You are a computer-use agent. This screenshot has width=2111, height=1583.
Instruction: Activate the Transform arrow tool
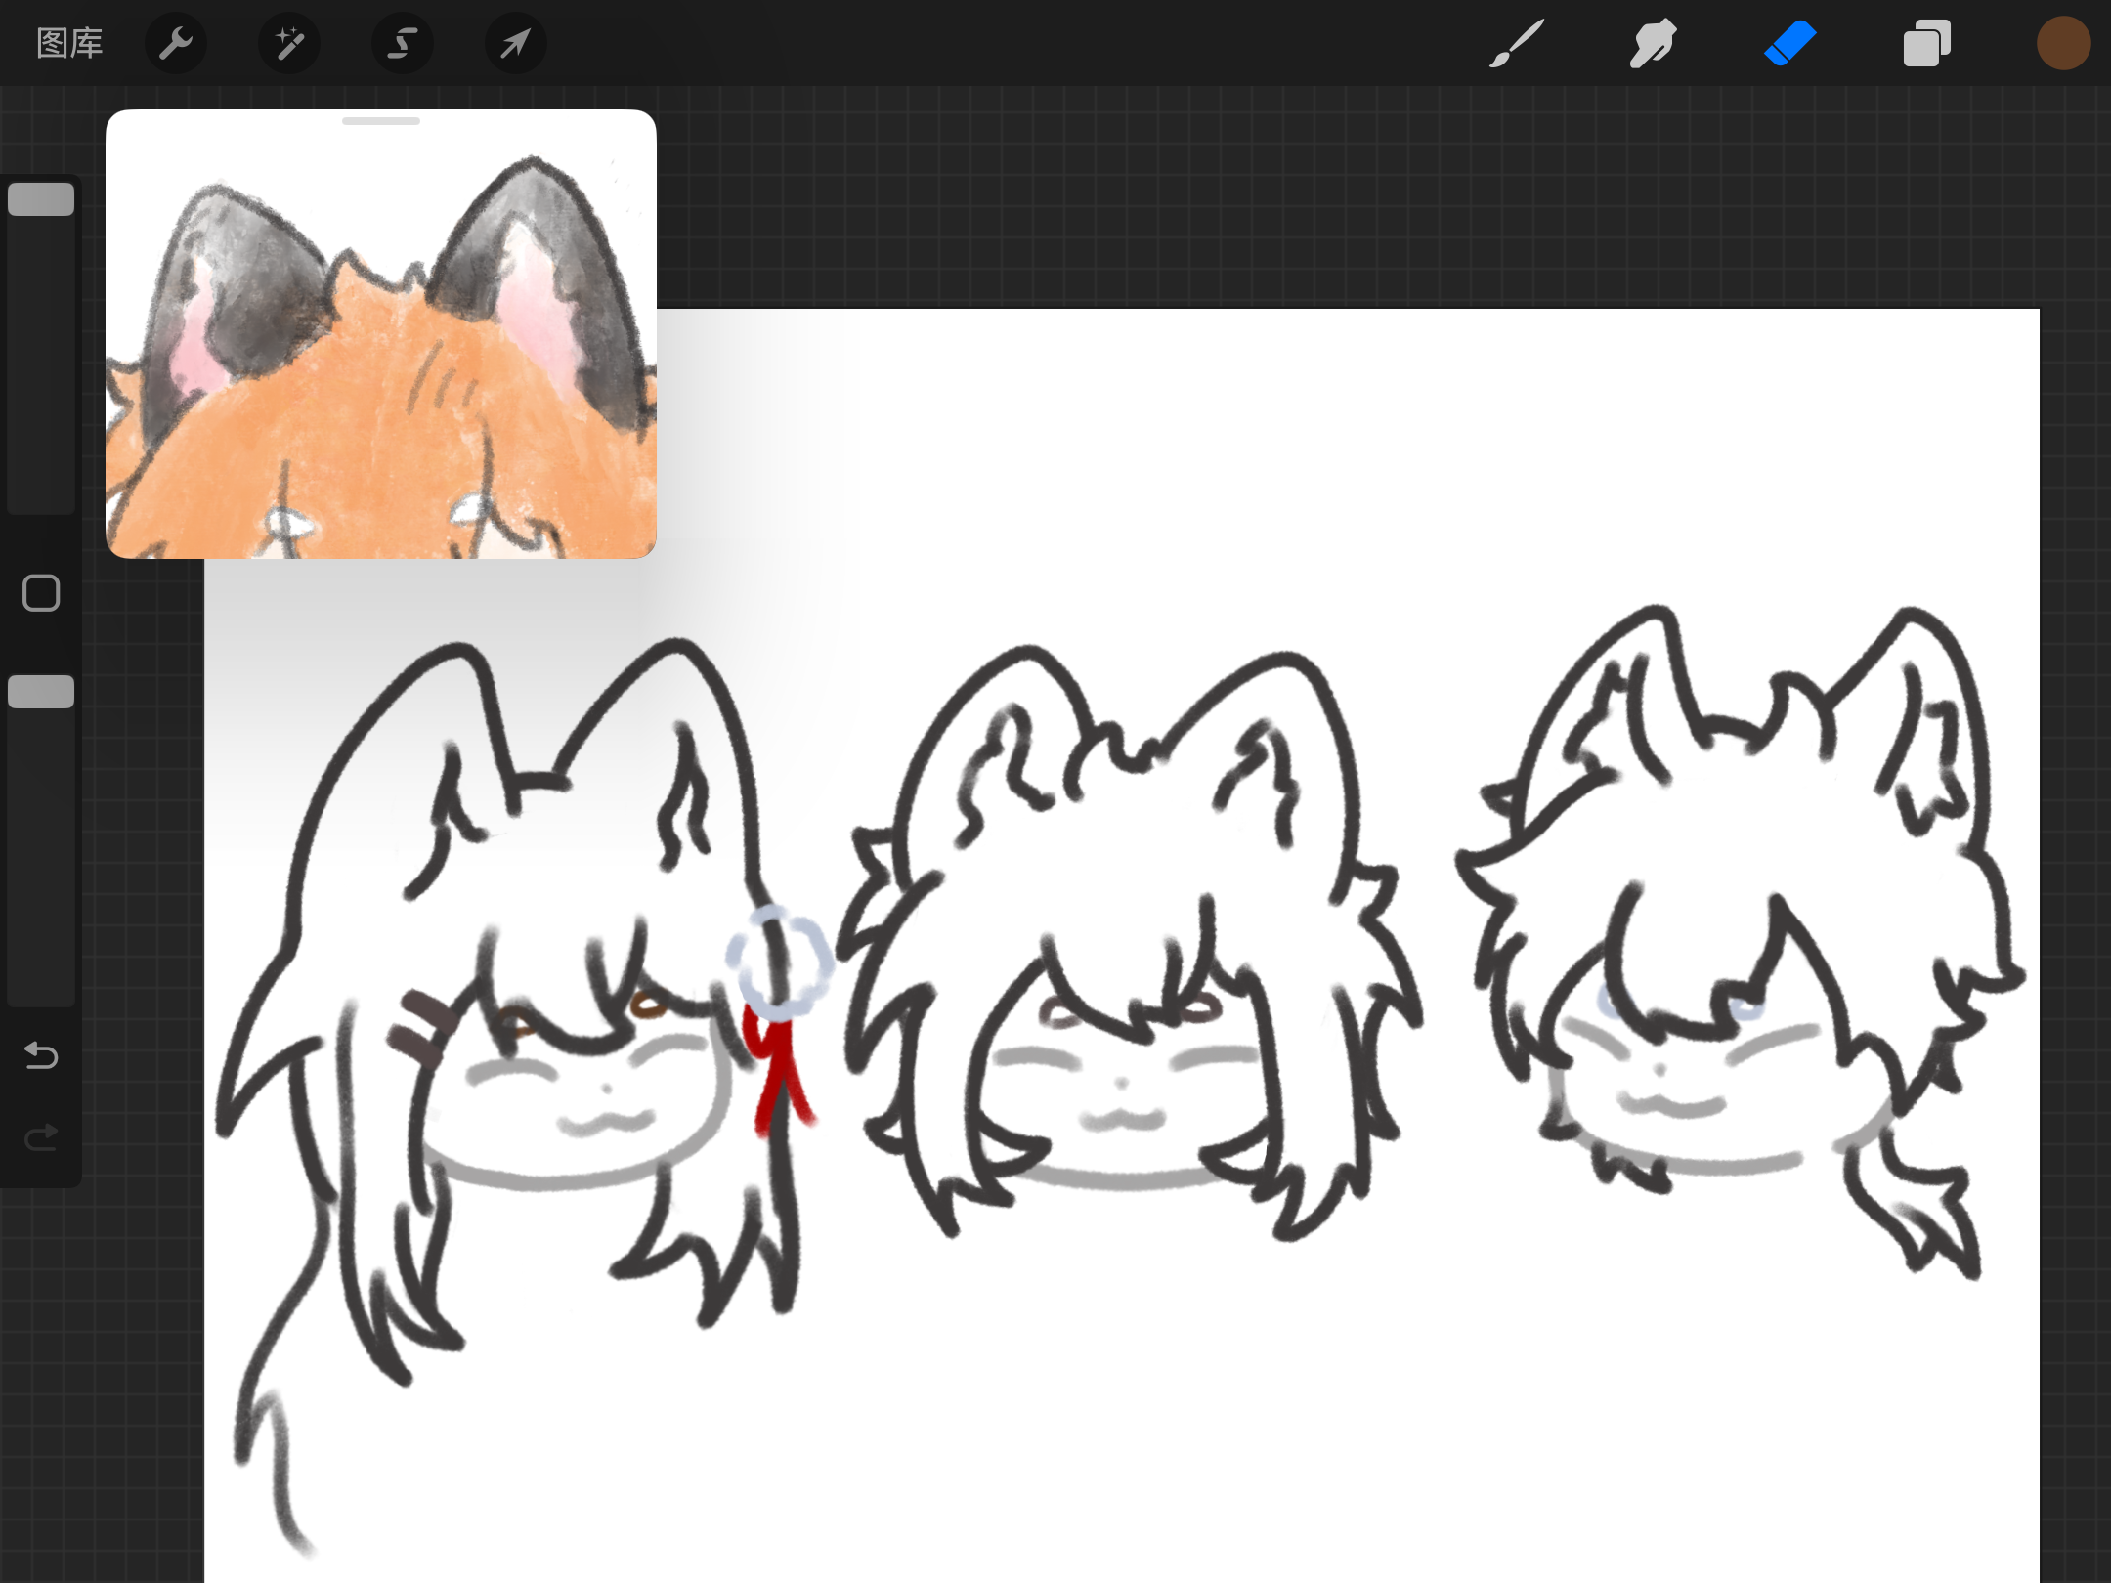(516, 43)
